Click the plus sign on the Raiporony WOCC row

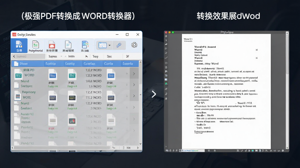[x=127, y=96]
